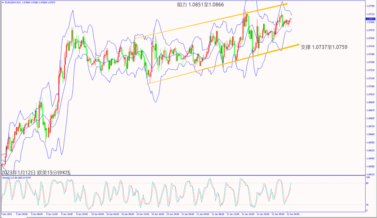
Task: Click the 9 Jan 2023 date on time axis
Action: click(x=7, y=214)
